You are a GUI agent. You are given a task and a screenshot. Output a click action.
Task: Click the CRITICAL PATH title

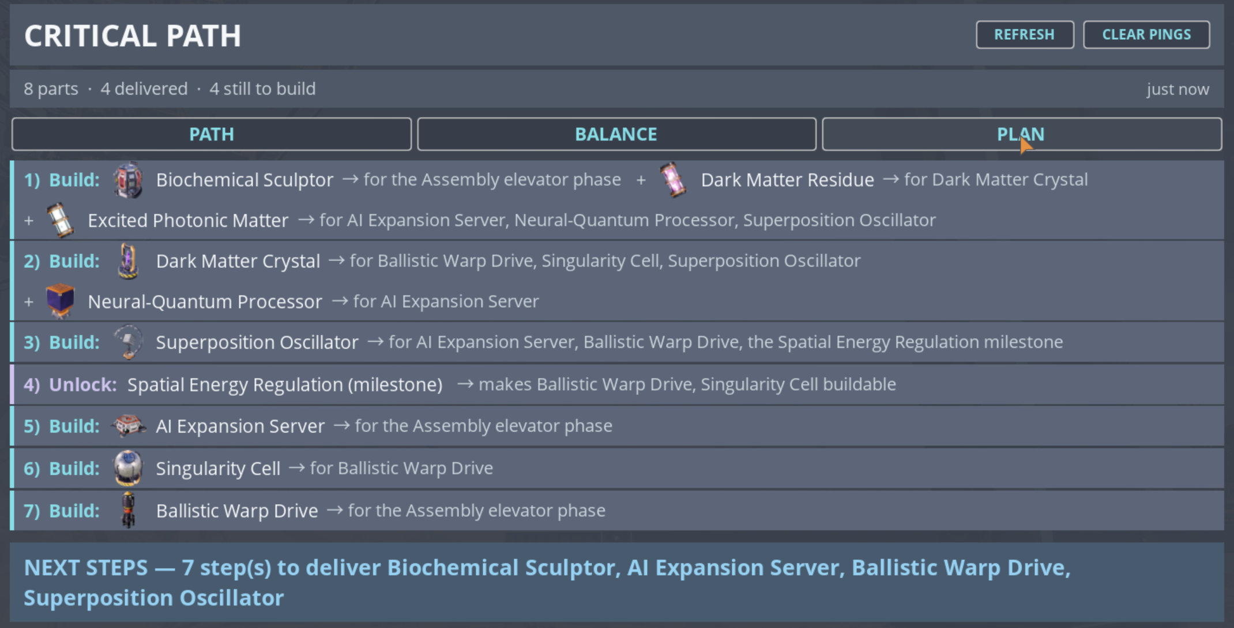[x=133, y=36]
